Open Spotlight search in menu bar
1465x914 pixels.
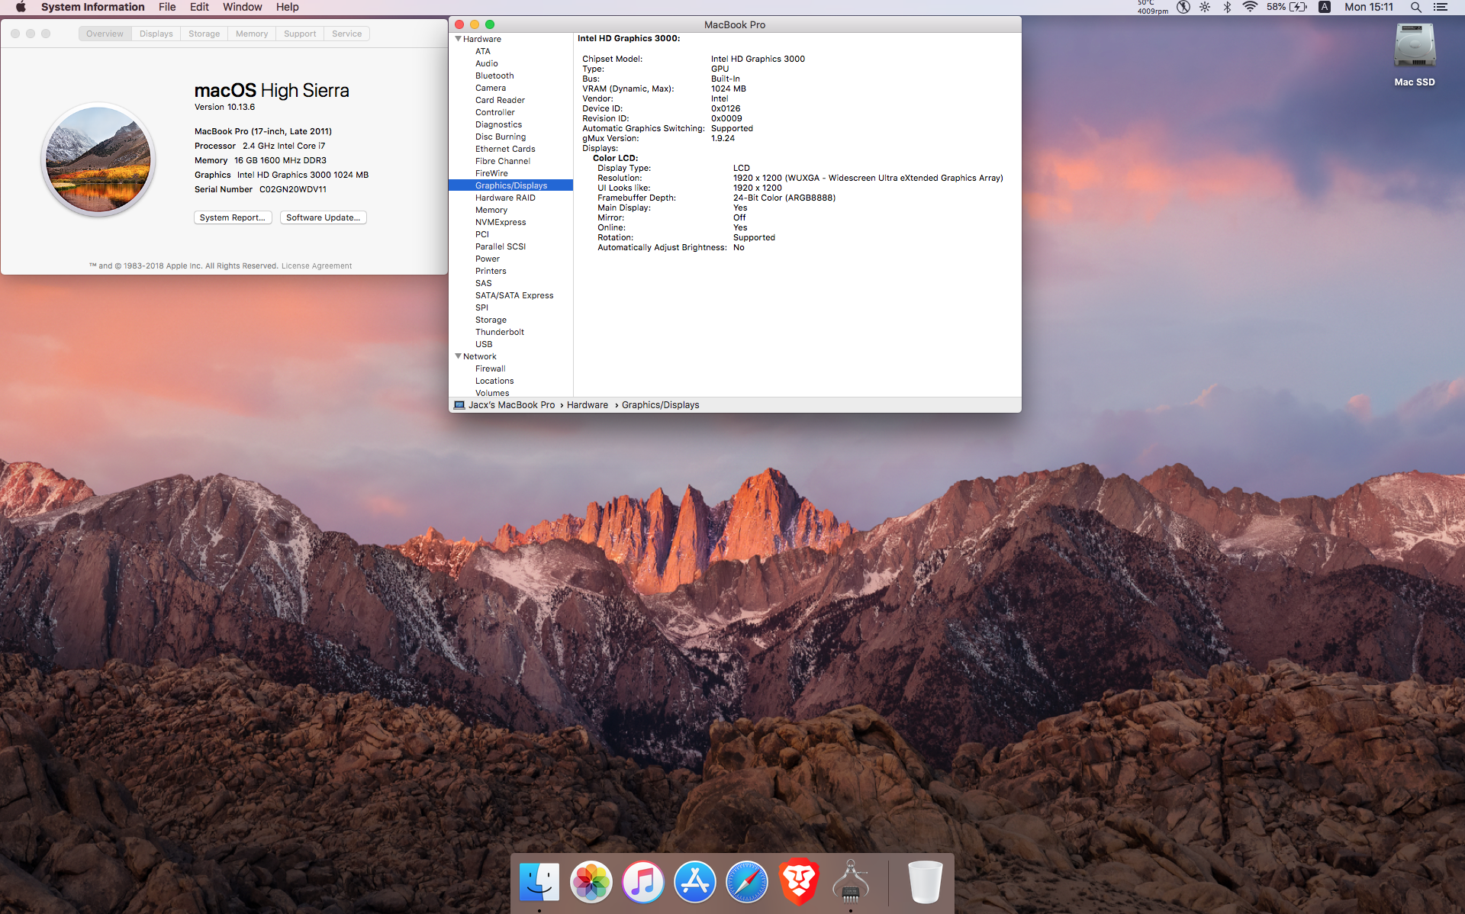click(1415, 7)
